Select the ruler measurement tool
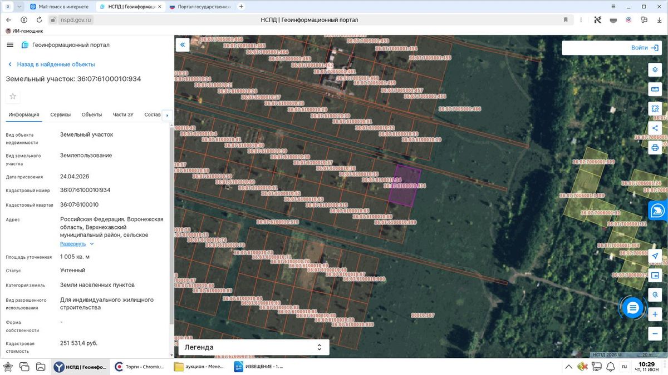The image size is (668, 375). click(x=655, y=89)
